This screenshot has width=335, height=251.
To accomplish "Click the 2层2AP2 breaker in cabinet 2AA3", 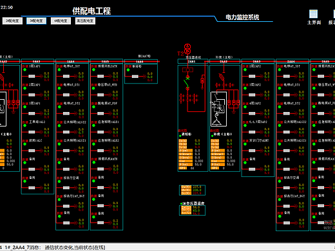I will click(x=252, y=76).
